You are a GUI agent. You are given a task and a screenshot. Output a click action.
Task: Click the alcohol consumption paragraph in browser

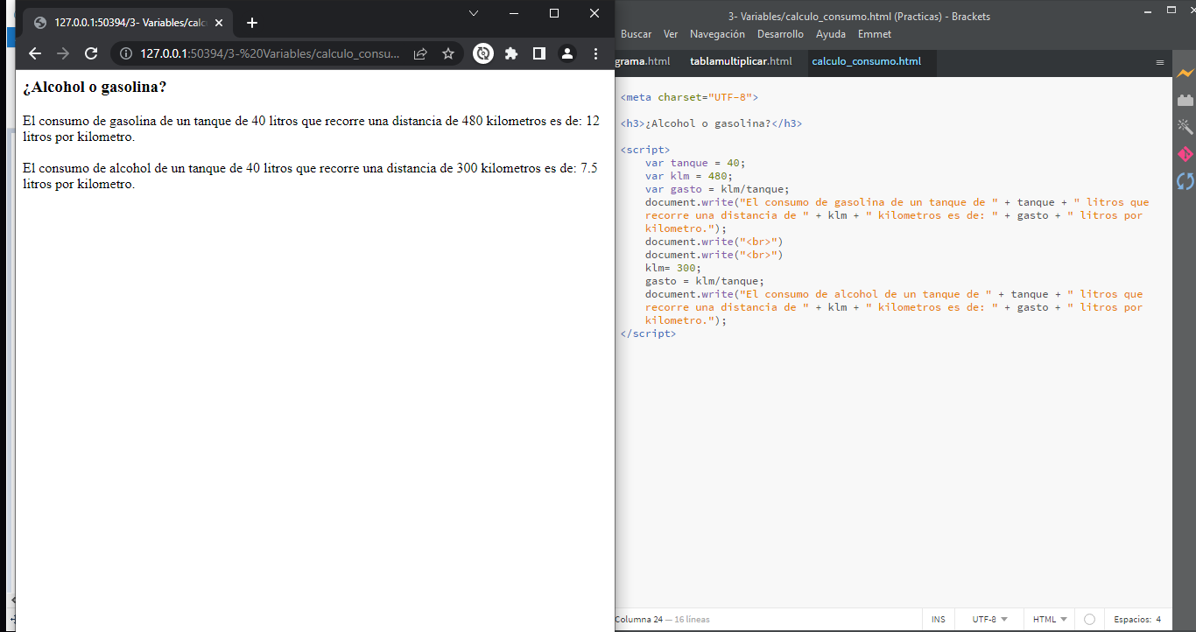310,176
